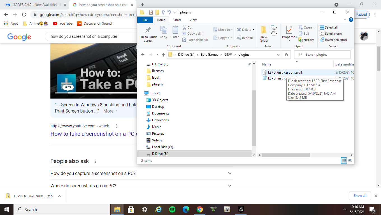Screen dimensions: 381x215
Task: Expand the Delete dropdown arrow
Action: [x=253, y=30]
